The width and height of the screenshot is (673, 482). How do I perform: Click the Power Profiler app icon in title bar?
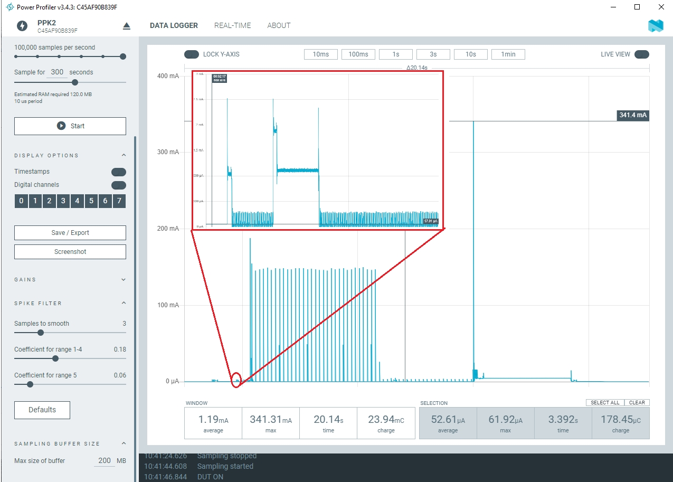(9, 7)
